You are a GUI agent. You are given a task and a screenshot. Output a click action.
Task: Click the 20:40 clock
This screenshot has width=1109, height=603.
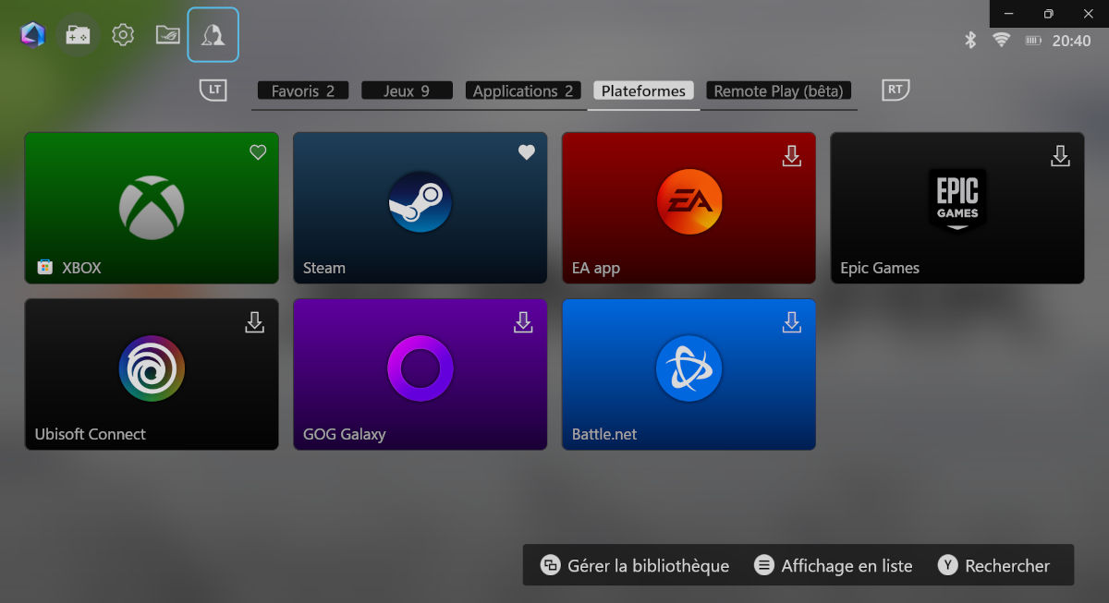(1071, 41)
